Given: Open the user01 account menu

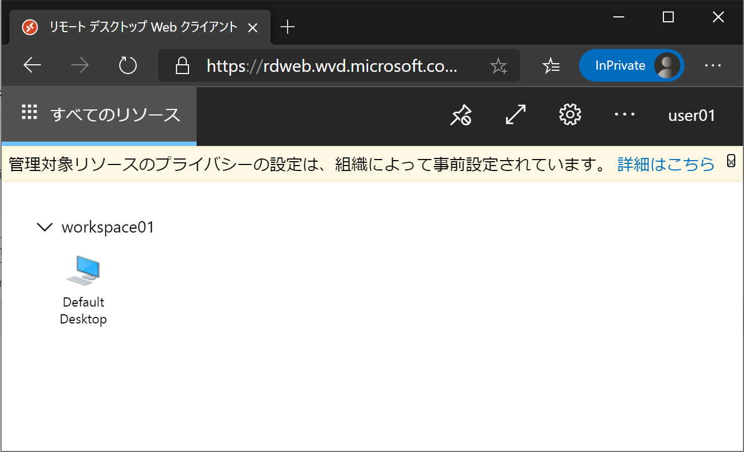Looking at the screenshot, I should pyautogui.click(x=692, y=115).
